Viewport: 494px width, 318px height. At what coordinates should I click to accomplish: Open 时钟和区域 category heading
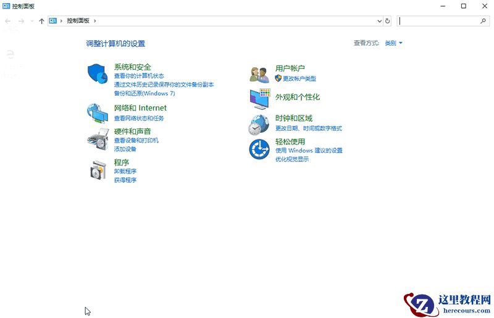[294, 118]
